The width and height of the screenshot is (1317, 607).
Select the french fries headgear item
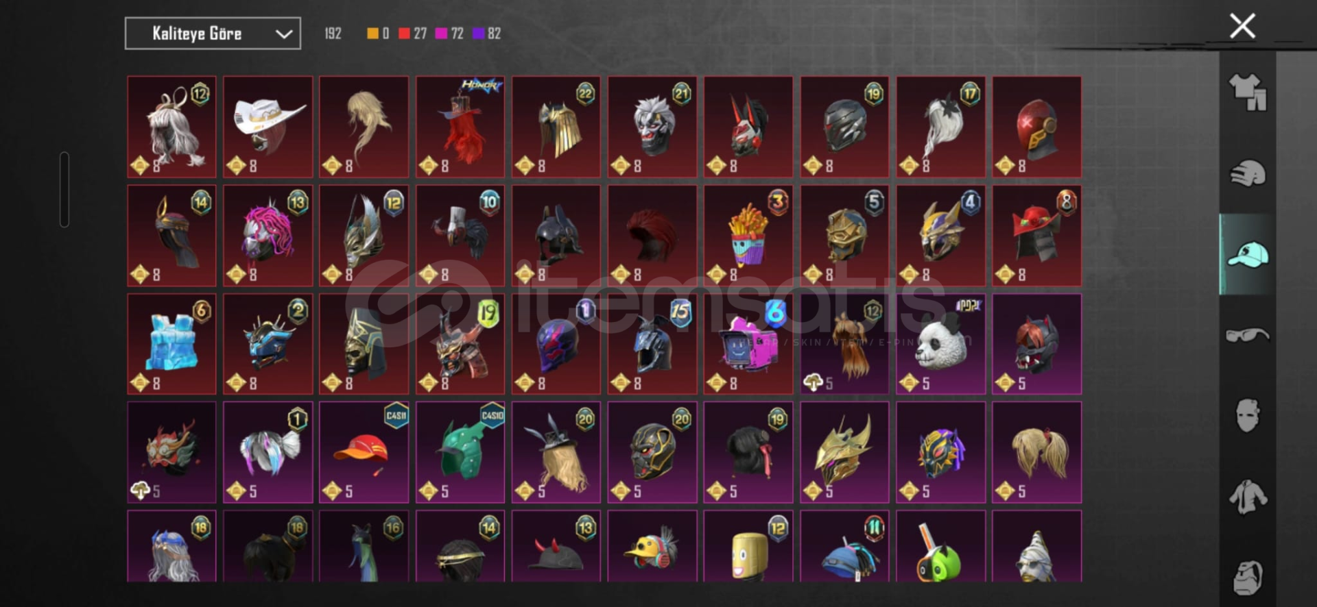(x=748, y=235)
